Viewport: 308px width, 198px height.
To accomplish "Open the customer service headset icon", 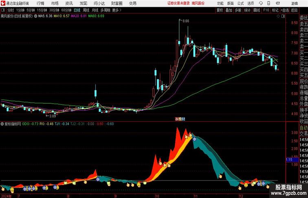I will (x=261, y=3).
